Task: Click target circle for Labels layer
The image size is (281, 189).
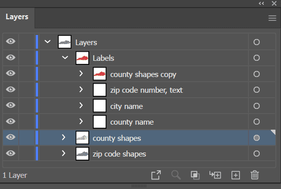Action: point(257,58)
